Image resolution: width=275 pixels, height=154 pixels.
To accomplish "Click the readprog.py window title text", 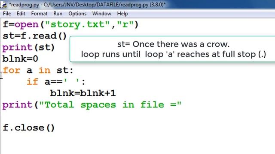I will pos(87,5).
